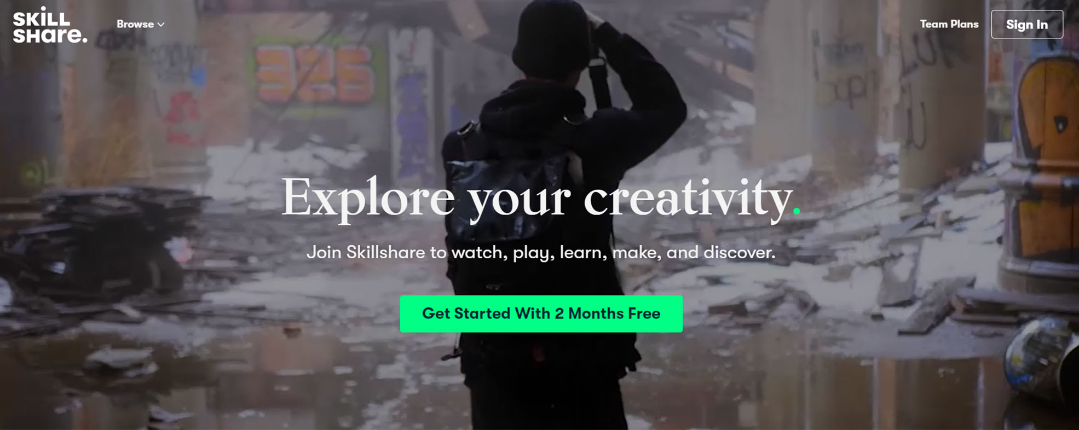1079x430 pixels.
Task: Click the orange graffiti pillar on right
Action: pos(1046,159)
